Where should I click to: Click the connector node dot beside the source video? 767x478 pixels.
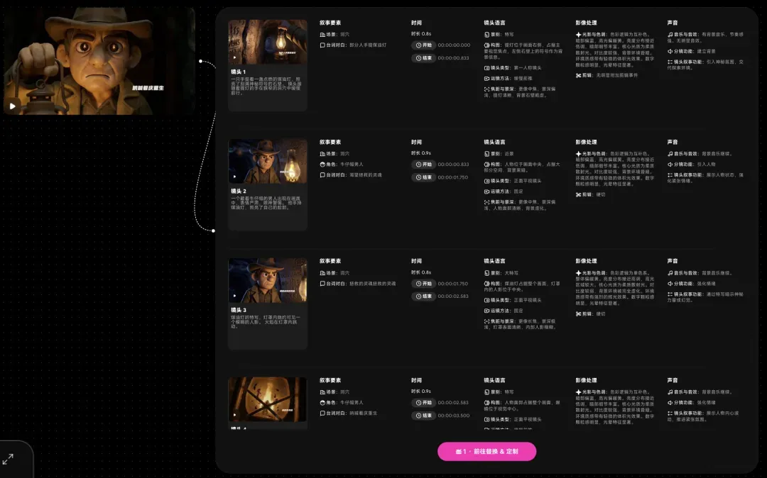tap(200, 61)
